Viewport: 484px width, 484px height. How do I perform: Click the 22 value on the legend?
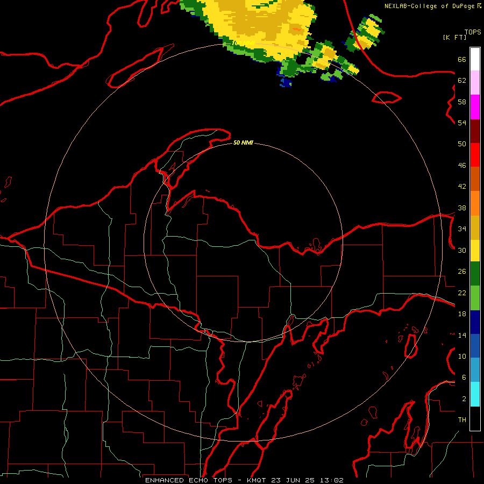[x=462, y=293]
